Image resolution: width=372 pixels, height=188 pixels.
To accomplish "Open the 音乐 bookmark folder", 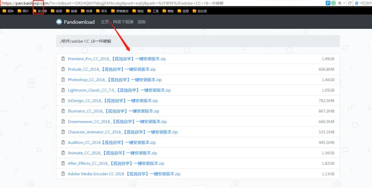I will (102, 11).
